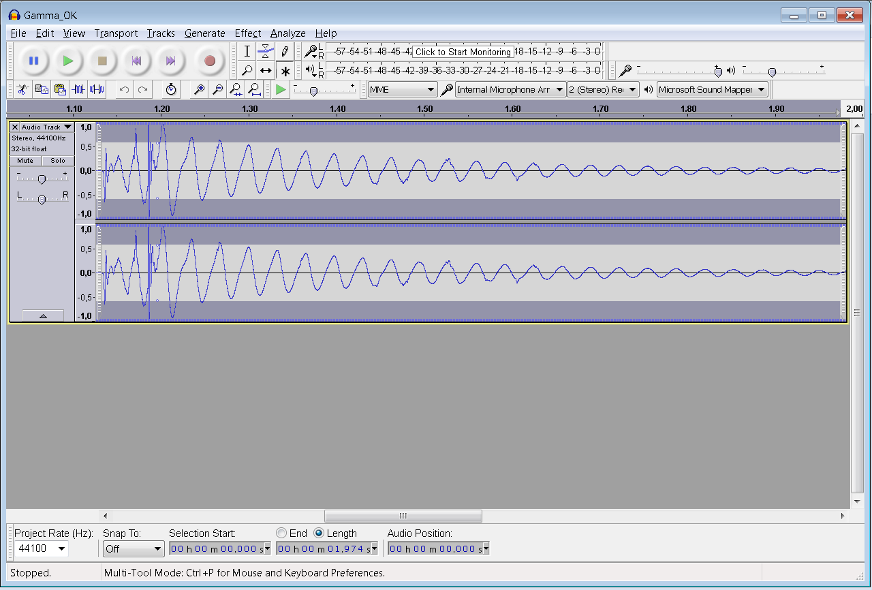This screenshot has width=872, height=590.
Task: Click the Cut scissors icon
Action: [22, 89]
